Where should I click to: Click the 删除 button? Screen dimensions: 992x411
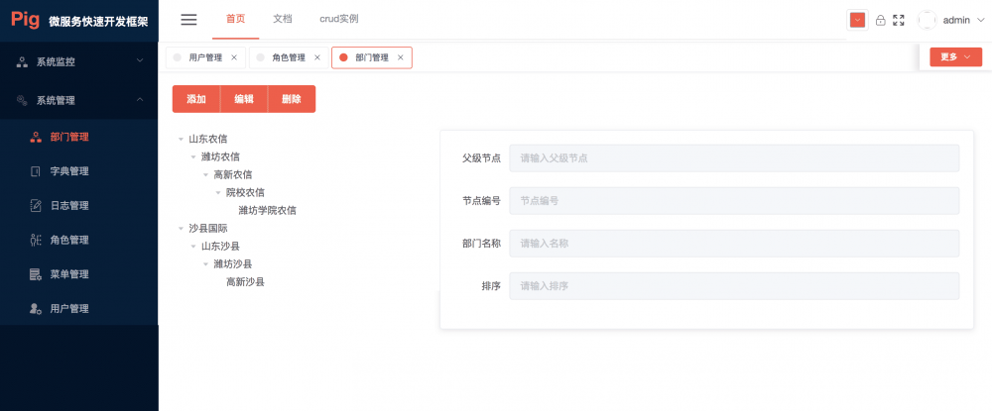[x=291, y=99]
